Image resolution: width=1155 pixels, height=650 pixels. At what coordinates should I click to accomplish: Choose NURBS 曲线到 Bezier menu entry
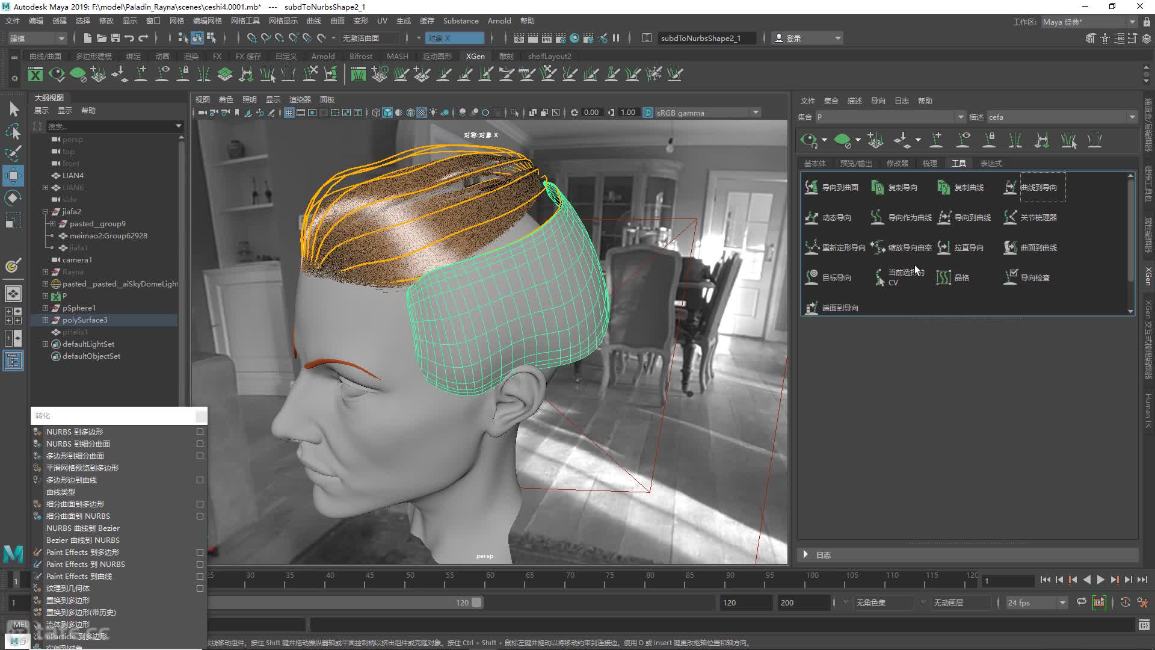[83, 528]
